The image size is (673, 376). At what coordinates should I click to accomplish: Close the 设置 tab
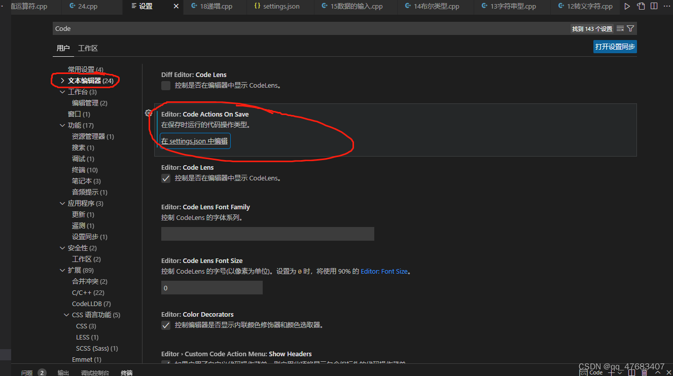point(176,7)
